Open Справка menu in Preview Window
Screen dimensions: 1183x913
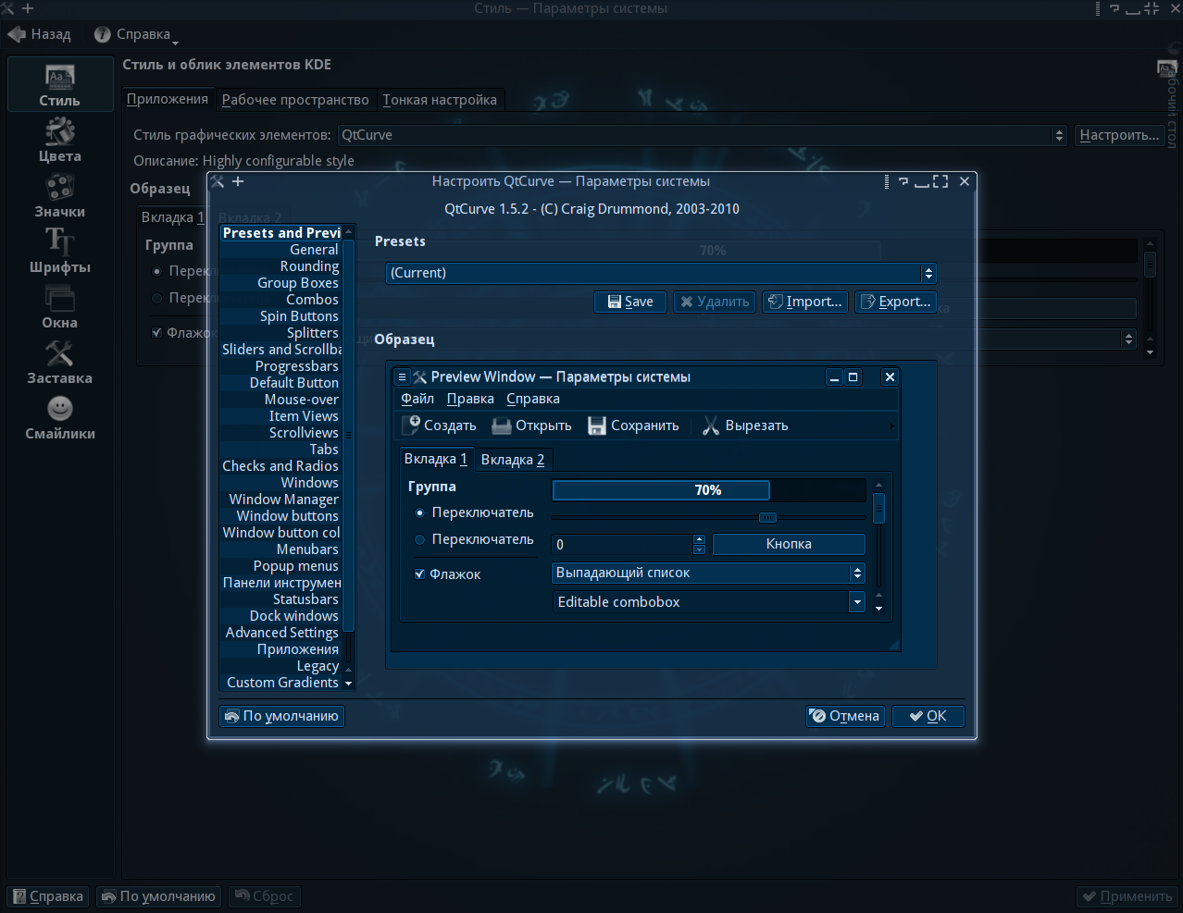click(533, 399)
